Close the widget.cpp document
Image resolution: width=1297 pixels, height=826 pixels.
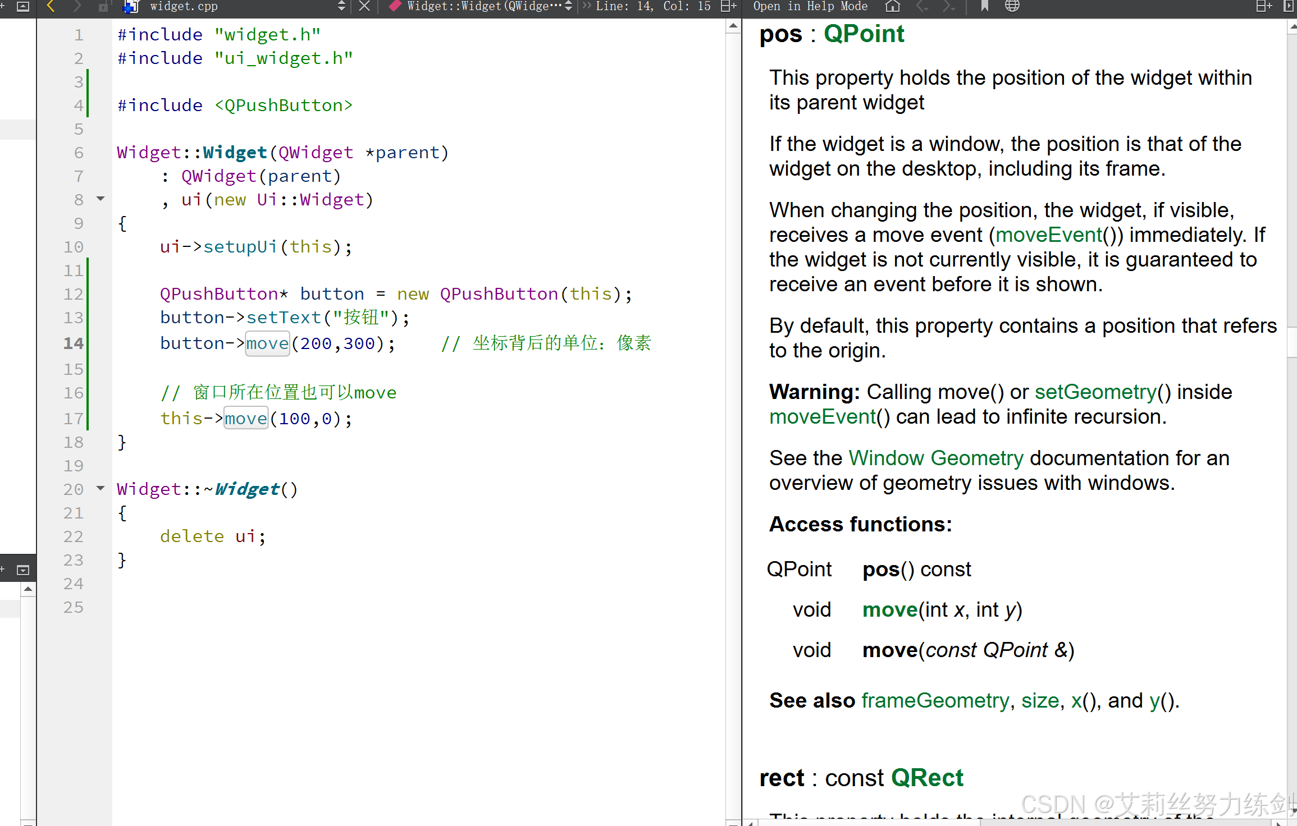pyautogui.click(x=364, y=6)
